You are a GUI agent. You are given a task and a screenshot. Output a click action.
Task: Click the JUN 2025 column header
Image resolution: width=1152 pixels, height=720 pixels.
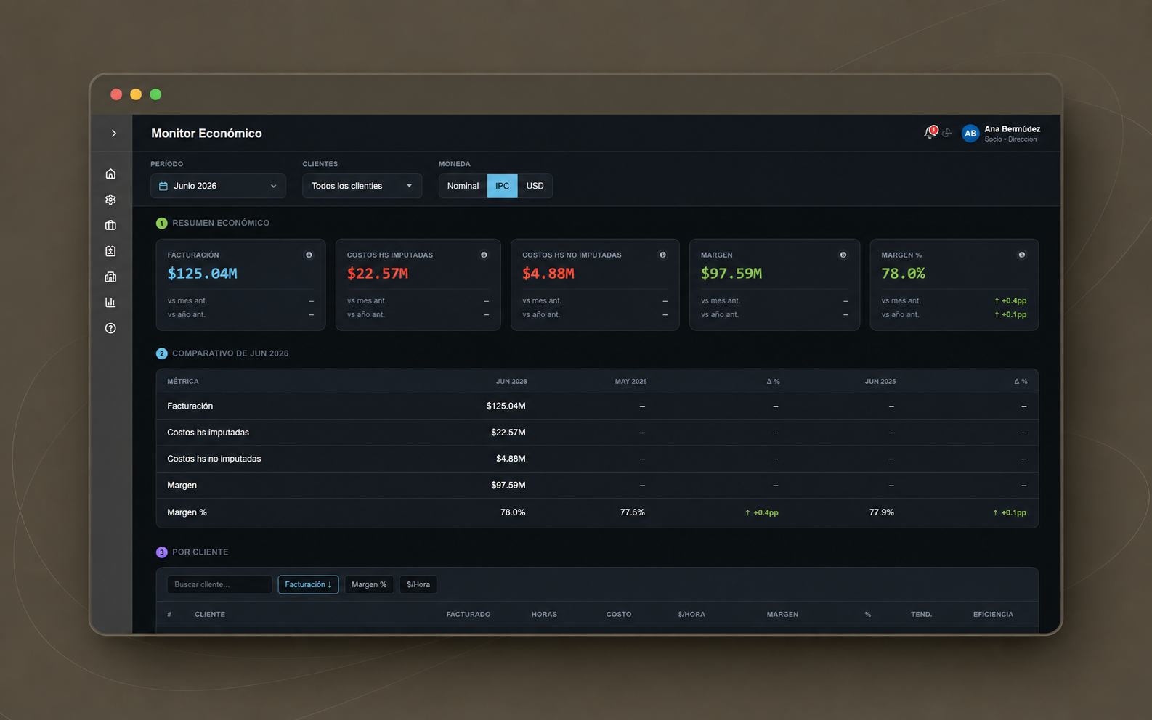(x=880, y=382)
